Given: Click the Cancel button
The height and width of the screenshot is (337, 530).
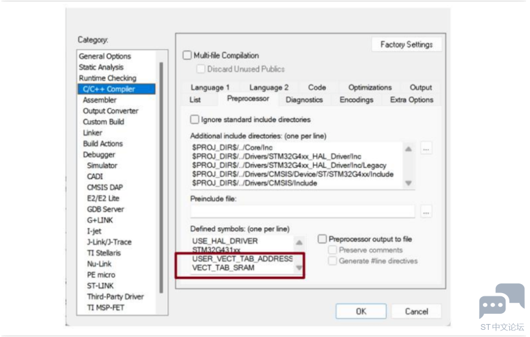Looking at the screenshot, I should click(x=416, y=311).
